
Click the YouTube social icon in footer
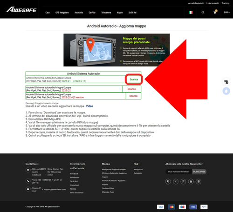191,181
